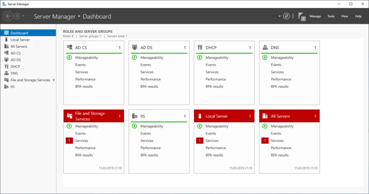Viewport: 369px width, 194px height.
Task: Click the AD DS tile icon
Action: [x=135, y=47]
